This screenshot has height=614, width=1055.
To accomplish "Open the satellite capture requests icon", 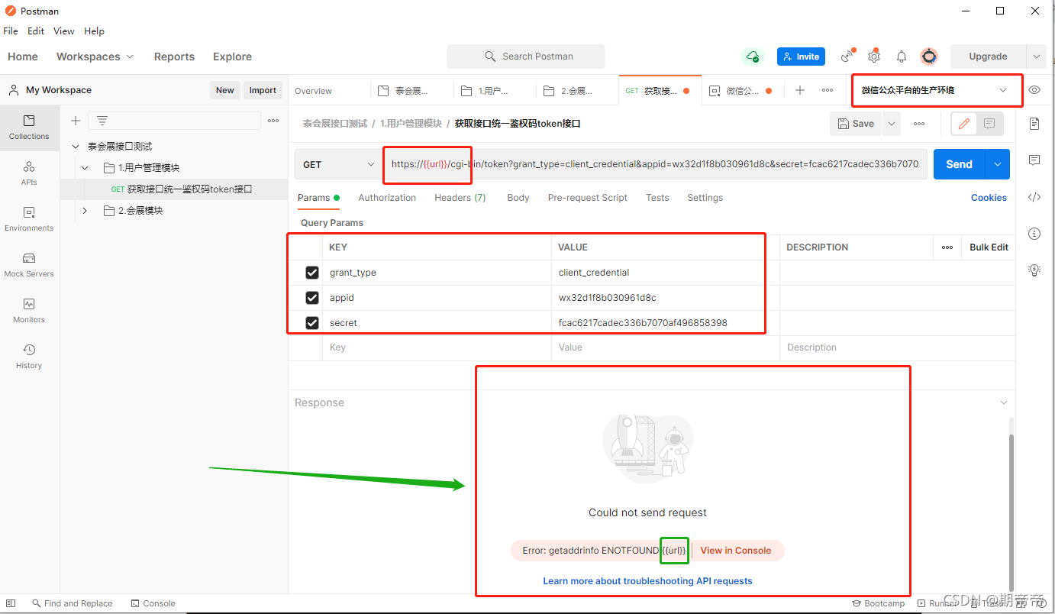I will coord(847,57).
